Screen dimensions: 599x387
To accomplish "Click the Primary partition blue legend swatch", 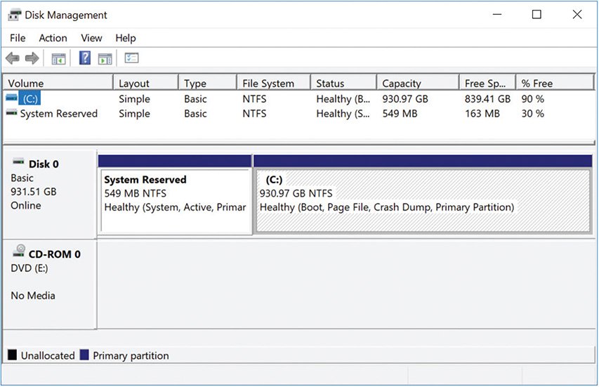I will (x=84, y=355).
